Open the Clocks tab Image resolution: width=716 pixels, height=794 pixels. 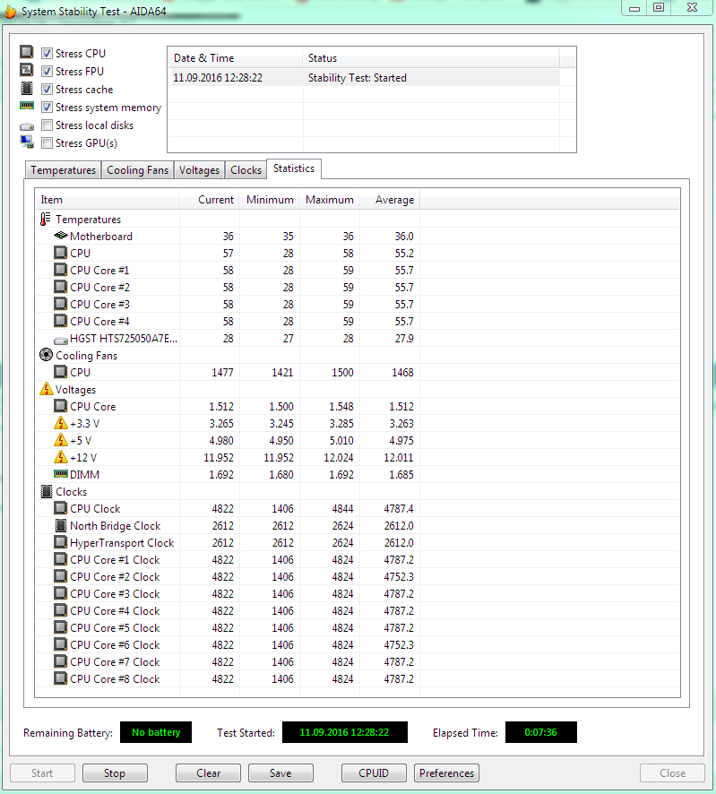point(246,170)
